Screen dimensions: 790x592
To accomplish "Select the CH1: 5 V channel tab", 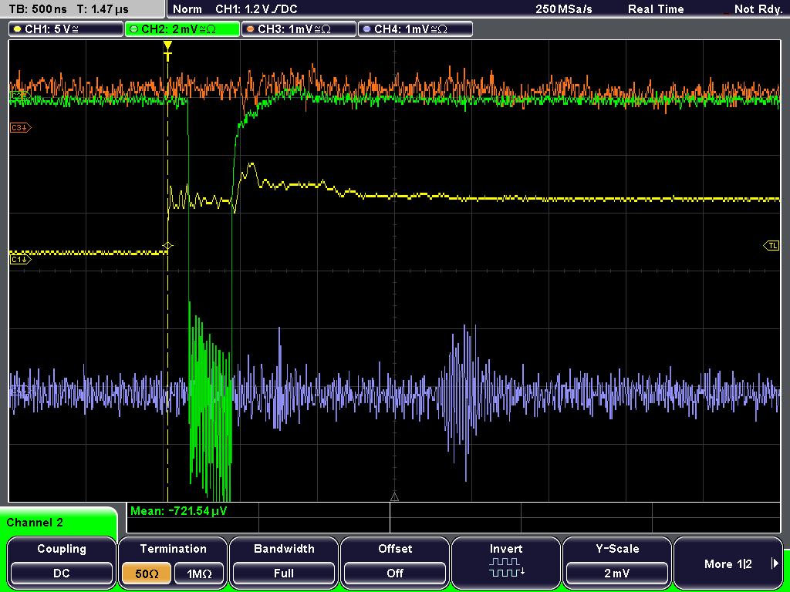I will pos(66,29).
